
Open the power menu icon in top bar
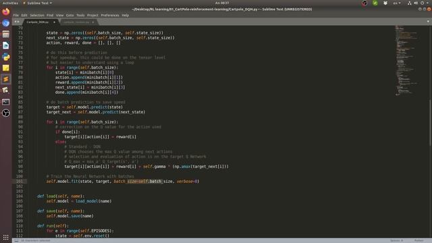pyautogui.click(x=423, y=3)
